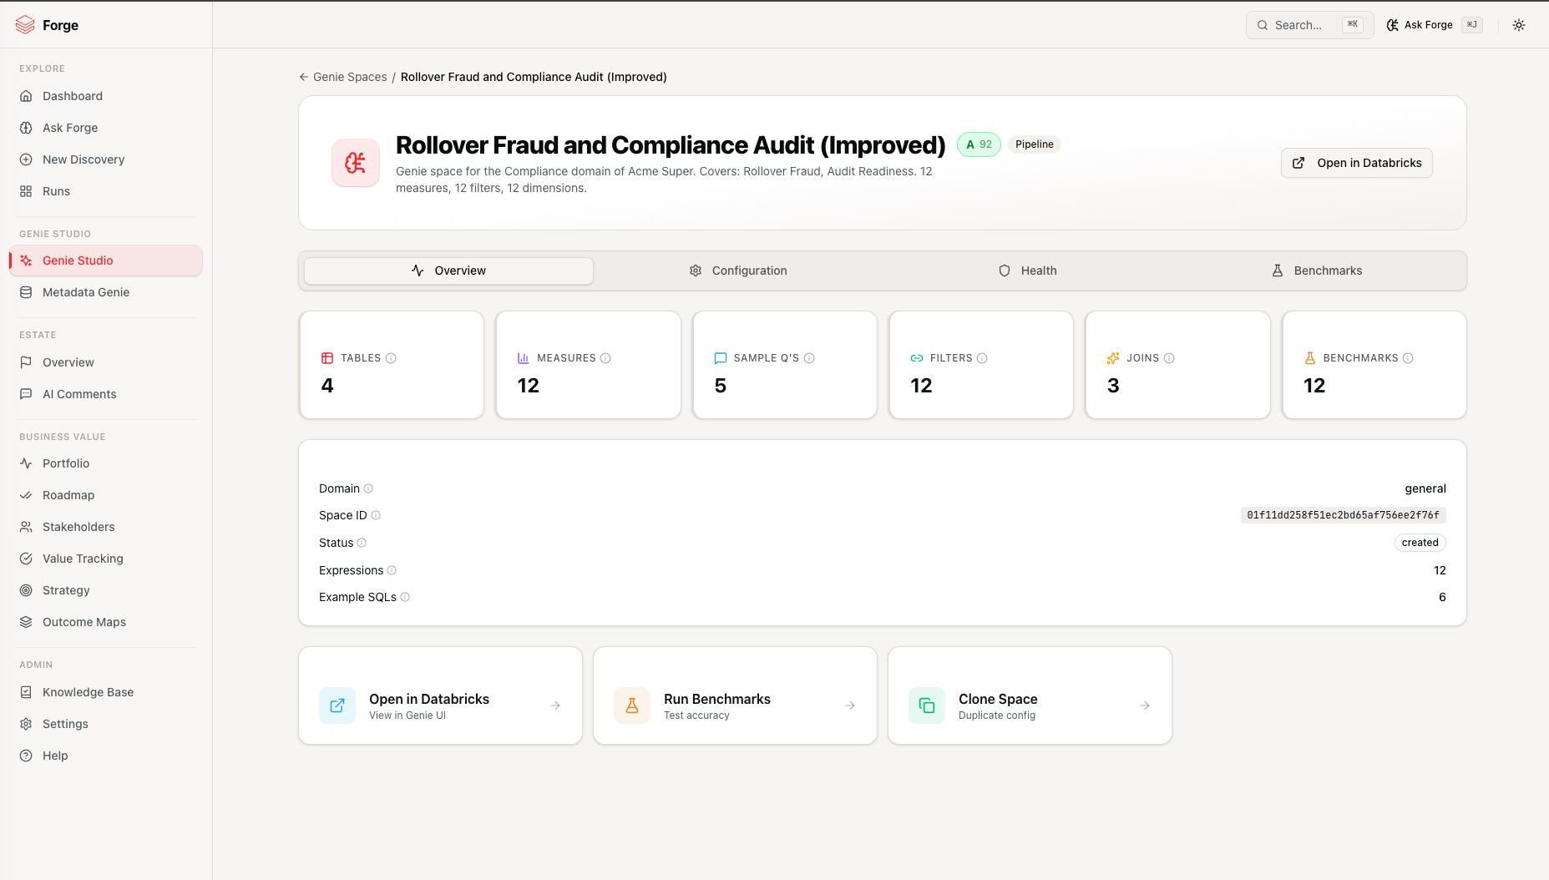Open Stakeholders
This screenshot has height=880, width=1549.
point(106,527)
